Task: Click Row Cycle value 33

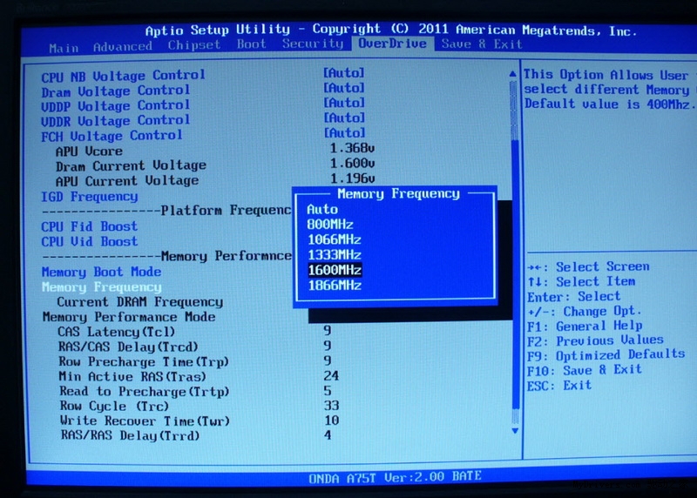Action: [332, 406]
